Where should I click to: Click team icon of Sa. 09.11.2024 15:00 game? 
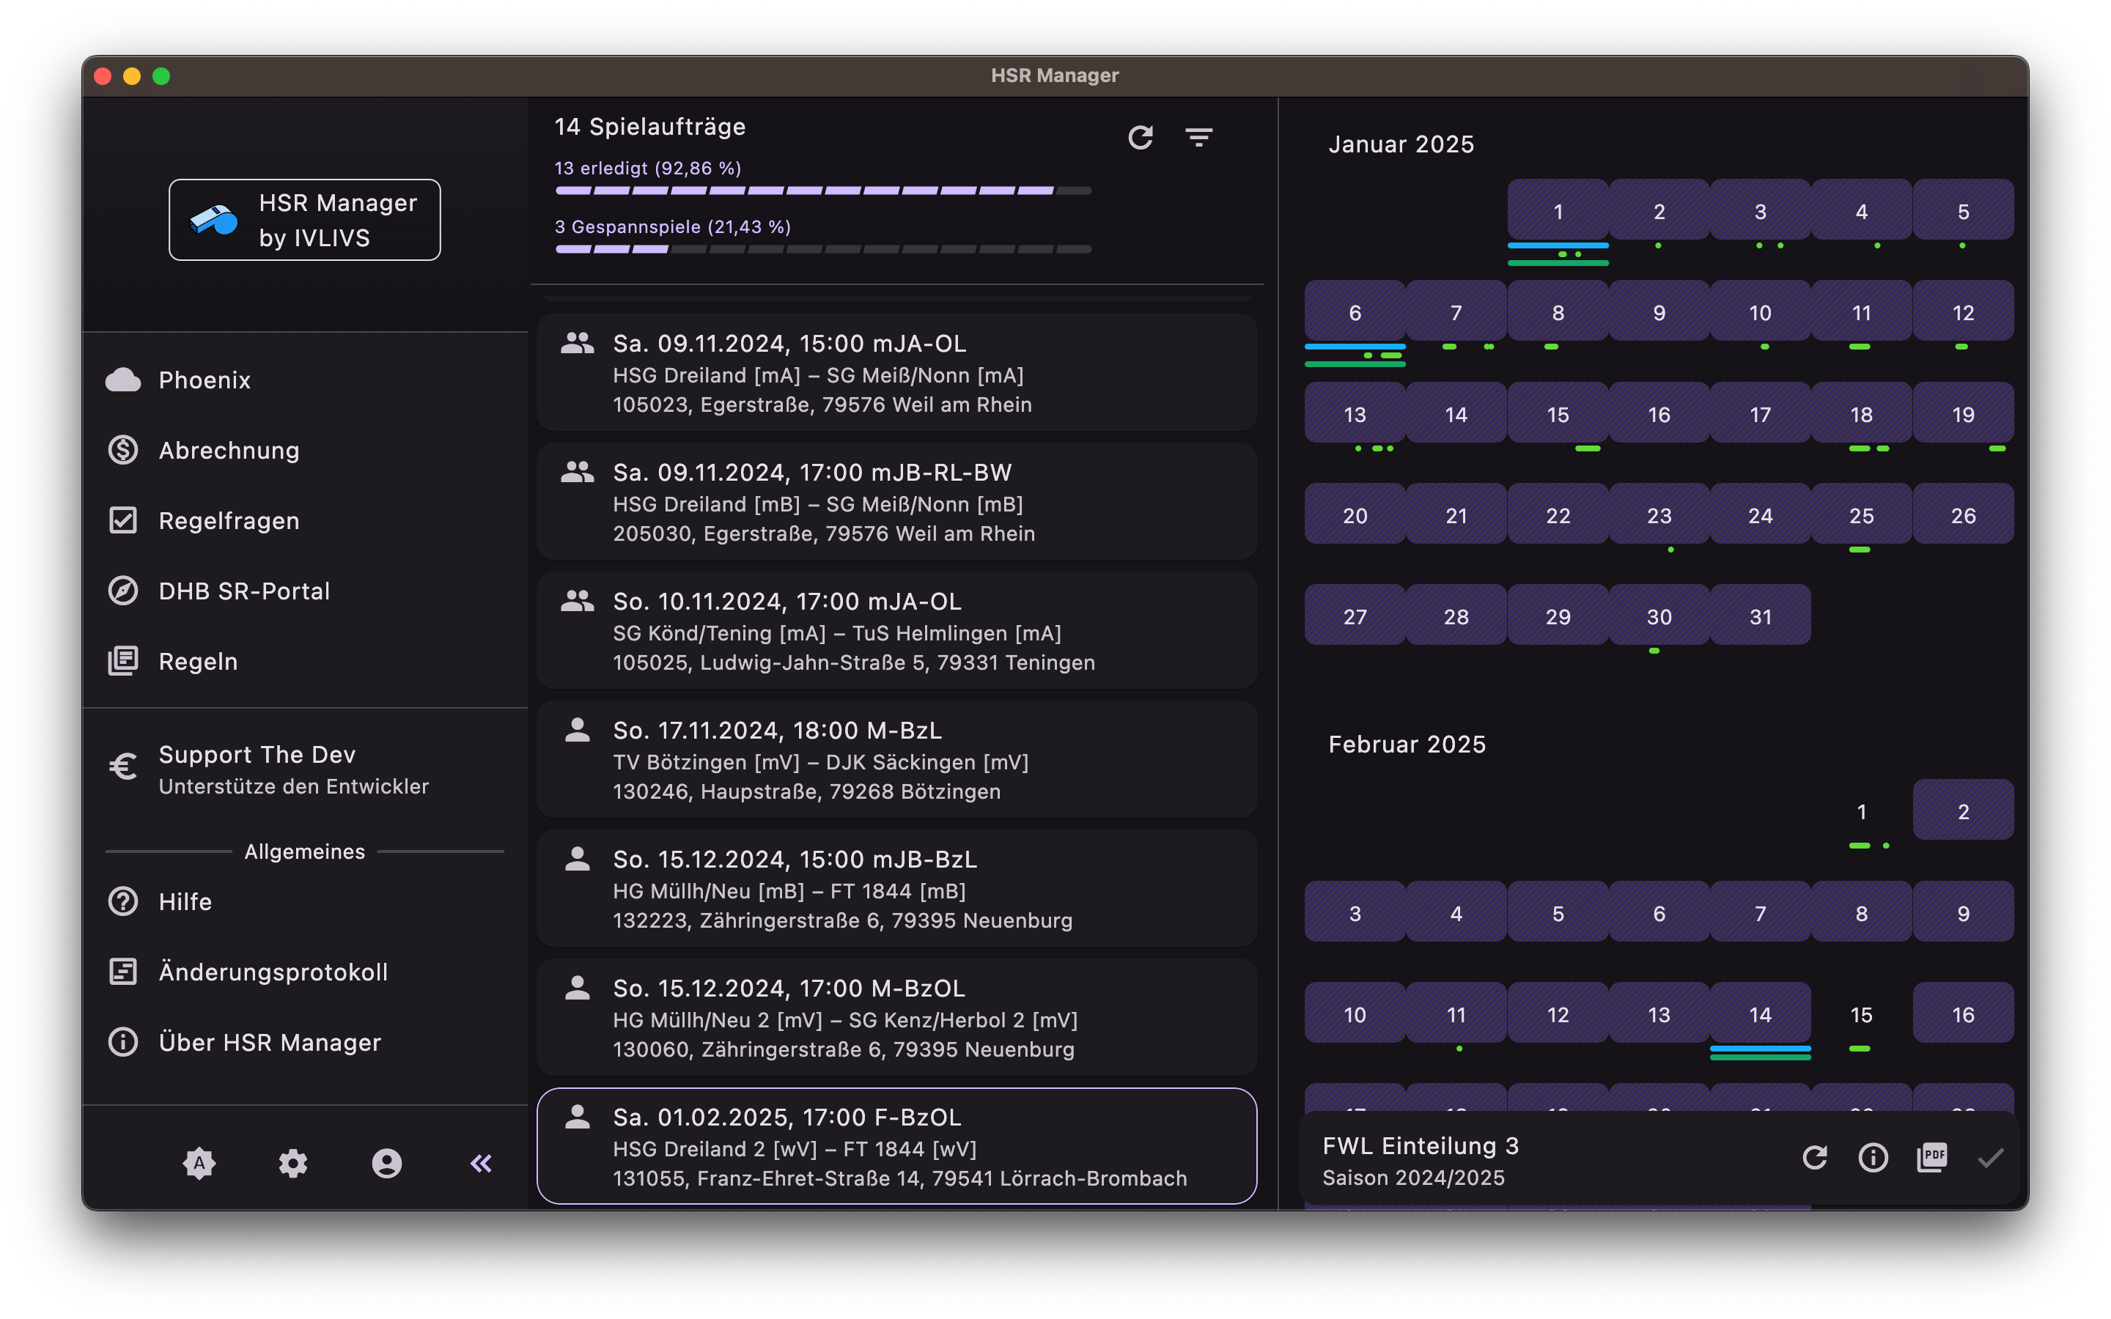[577, 343]
